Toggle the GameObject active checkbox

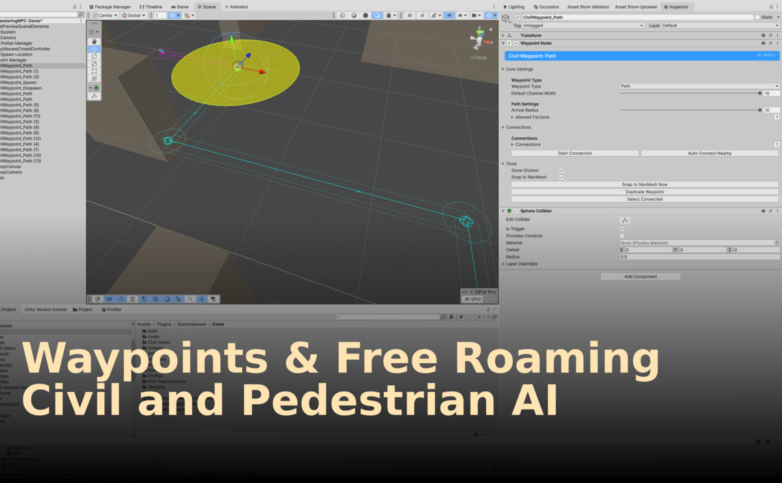pos(517,18)
